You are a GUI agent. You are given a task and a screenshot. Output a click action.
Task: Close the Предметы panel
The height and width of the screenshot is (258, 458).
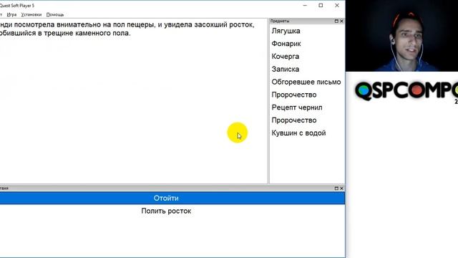[x=341, y=21]
